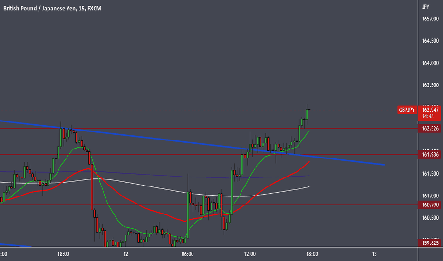Select the GBPJPY symbol price label
443x261 pixels.
[x=407, y=110]
